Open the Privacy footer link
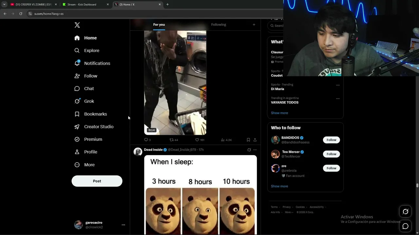This screenshot has height=235, width=419. 287,207
